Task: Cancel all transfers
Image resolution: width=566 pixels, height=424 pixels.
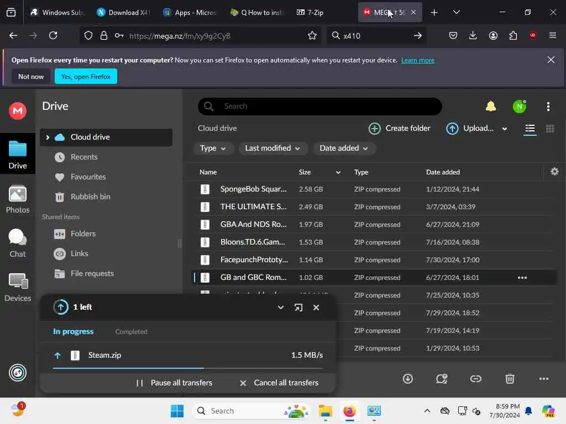Action: coord(279,383)
